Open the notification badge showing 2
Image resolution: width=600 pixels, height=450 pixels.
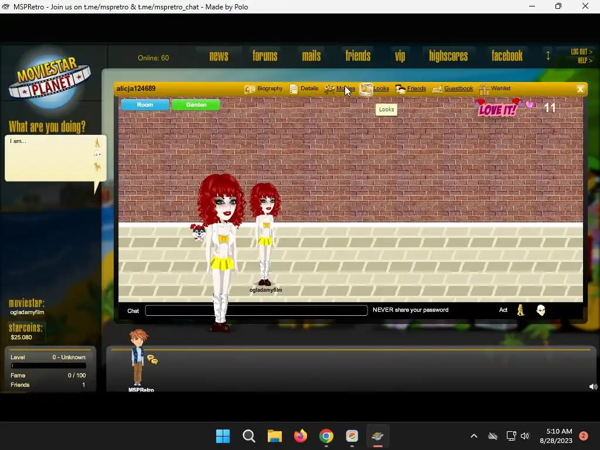584,436
